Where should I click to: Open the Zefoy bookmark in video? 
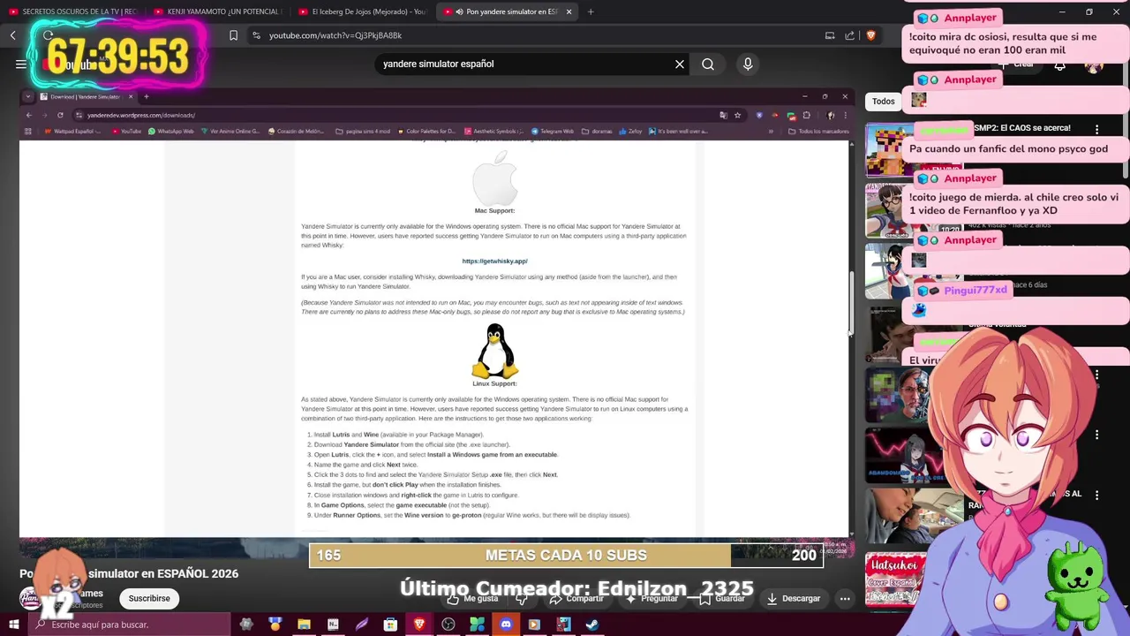629,131
